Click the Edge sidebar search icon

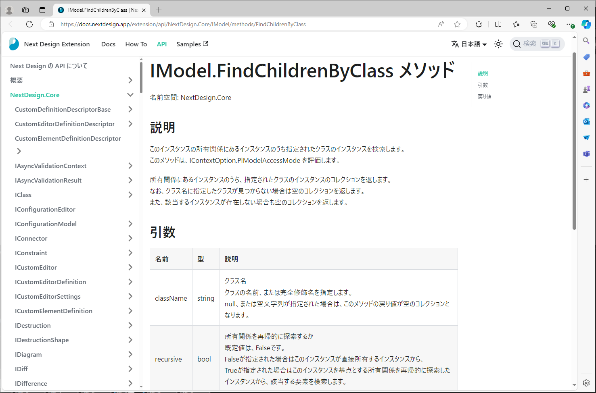coord(586,41)
